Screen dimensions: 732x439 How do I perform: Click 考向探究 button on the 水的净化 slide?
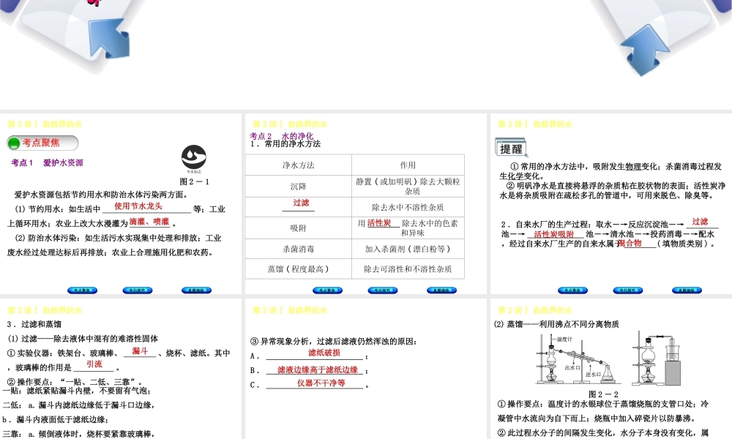tap(382, 290)
